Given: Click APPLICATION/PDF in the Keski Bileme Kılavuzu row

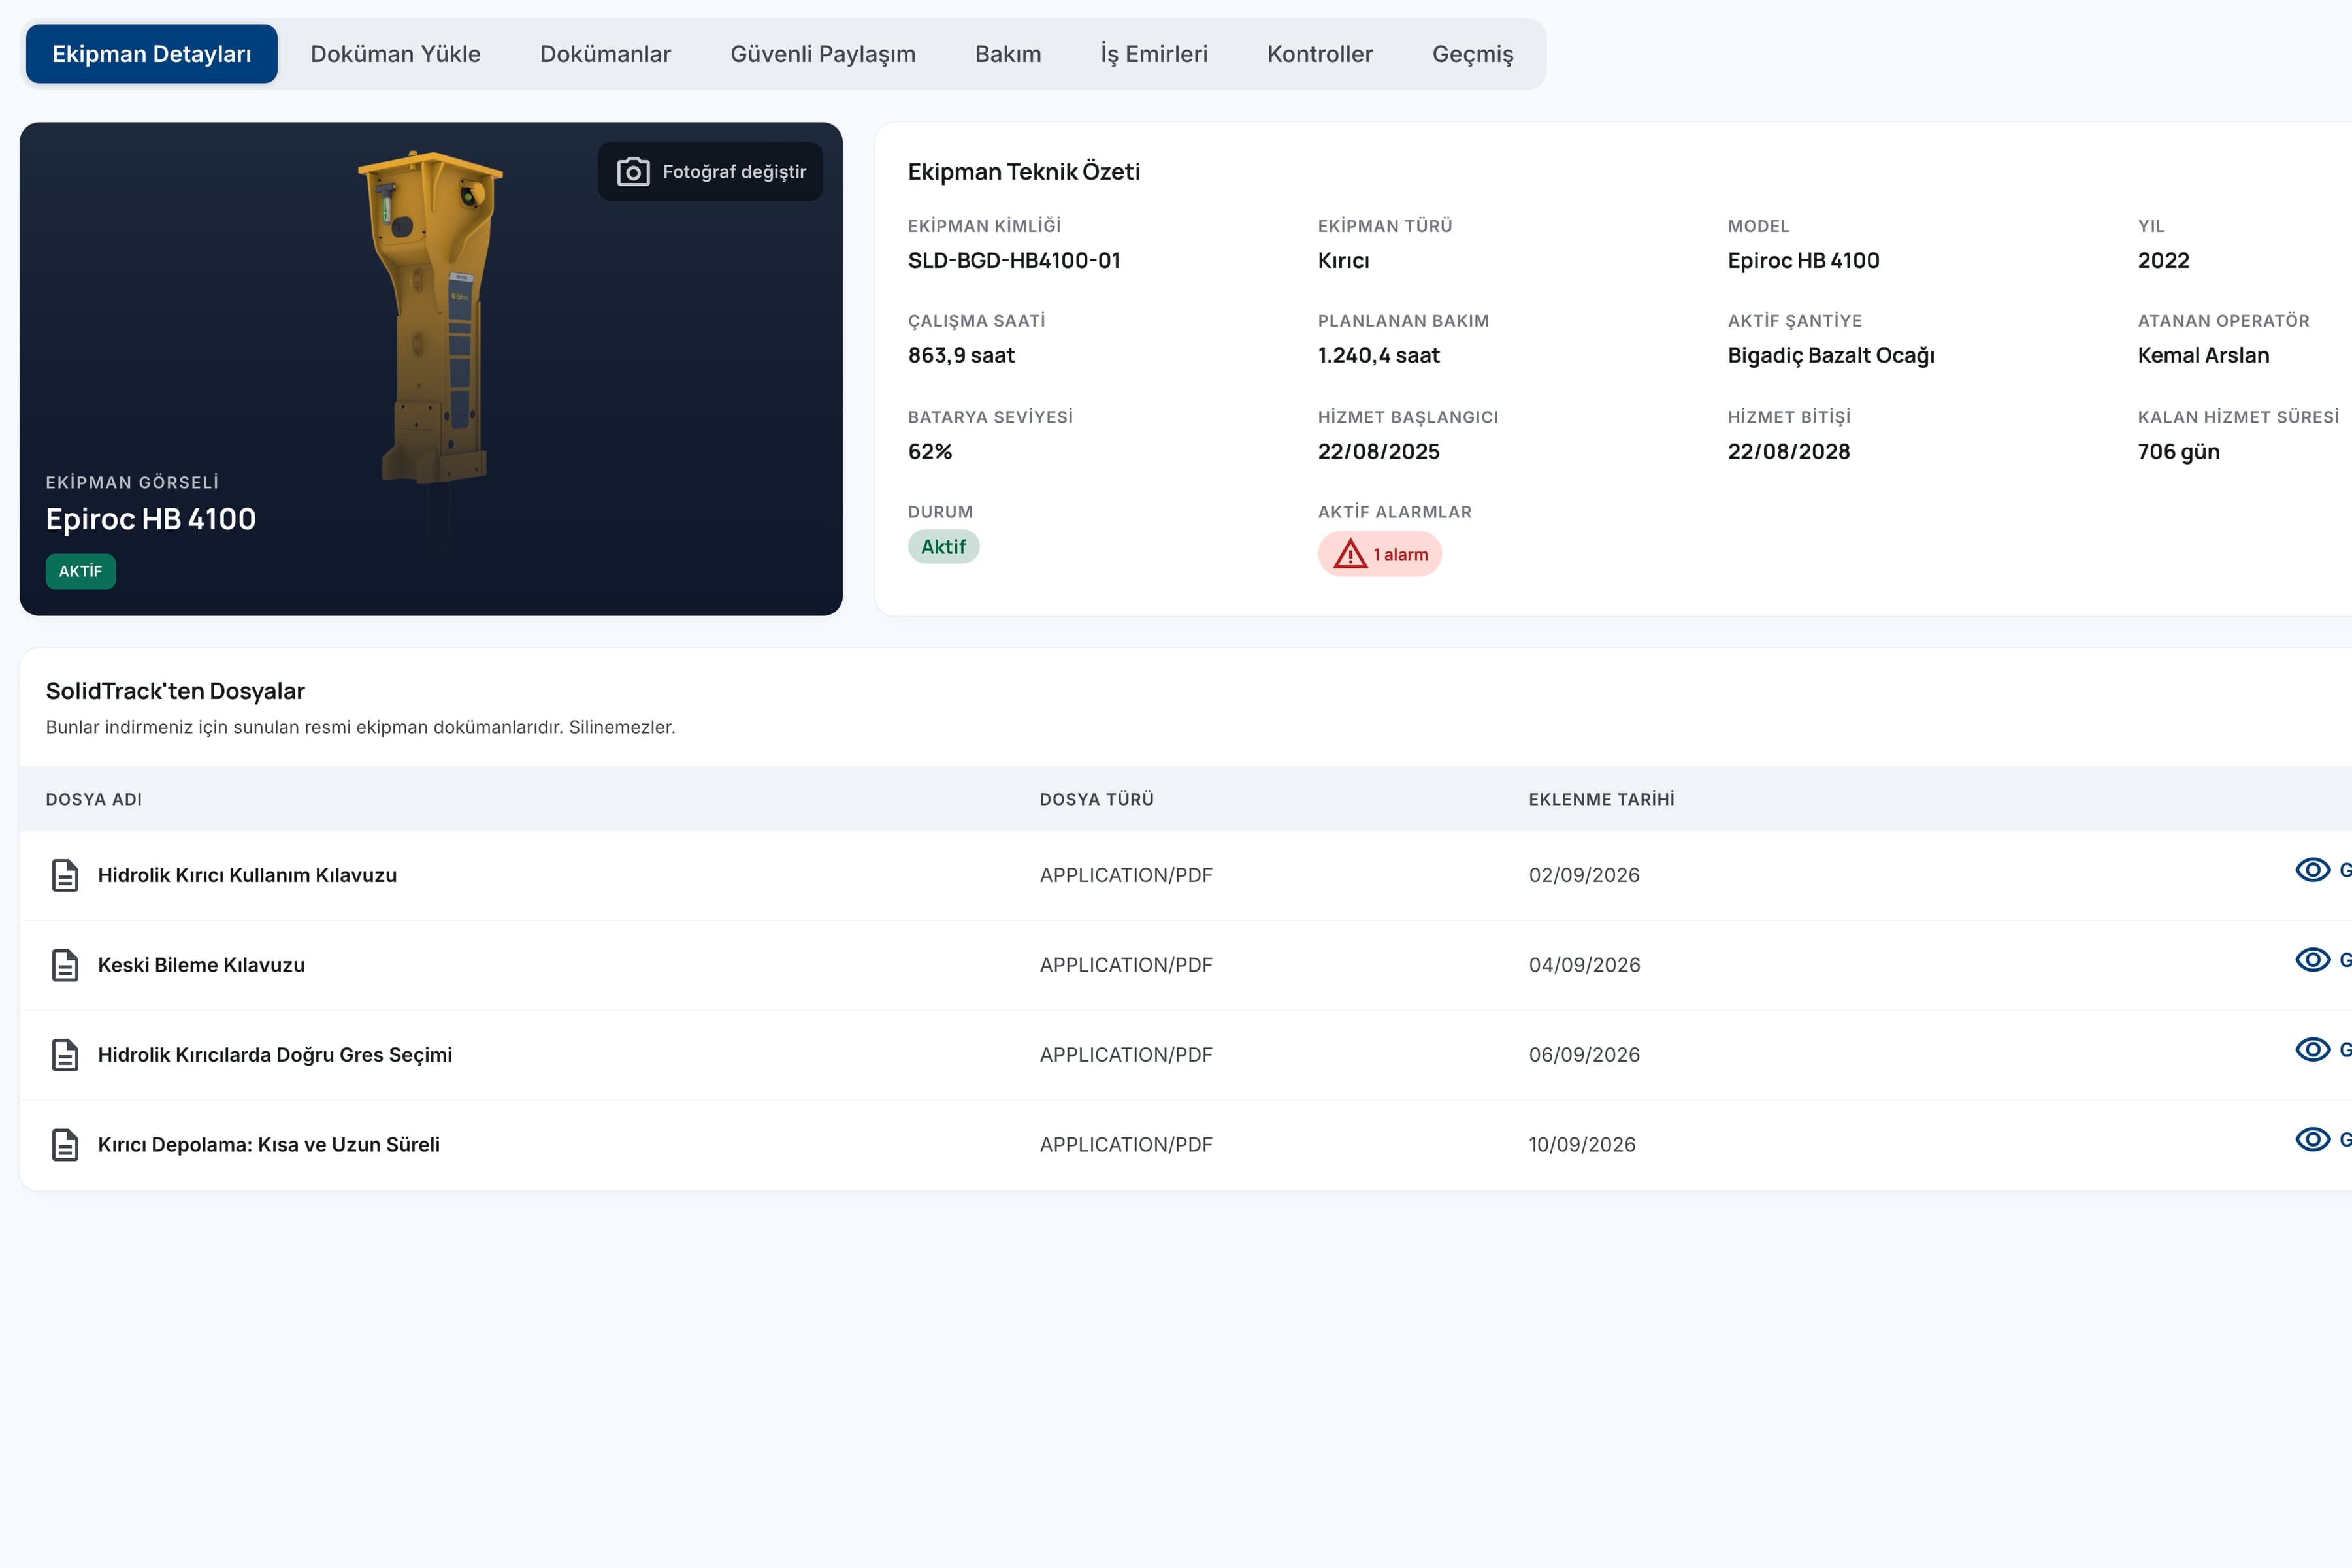Looking at the screenshot, I should click(x=1126, y=965).
